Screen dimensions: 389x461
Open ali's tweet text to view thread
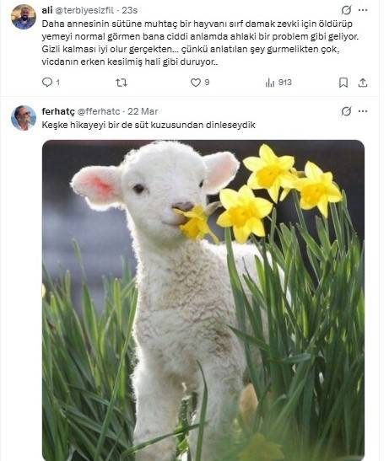tap(200, 43)
